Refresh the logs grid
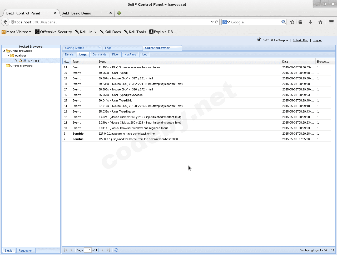Screen dimensions: 337x255 [x=116, y=250]
